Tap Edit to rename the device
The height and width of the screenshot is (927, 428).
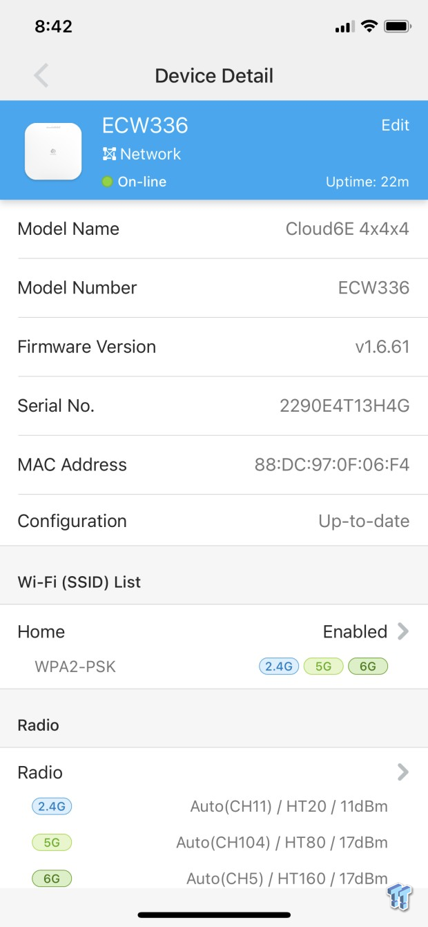[395, 125]
